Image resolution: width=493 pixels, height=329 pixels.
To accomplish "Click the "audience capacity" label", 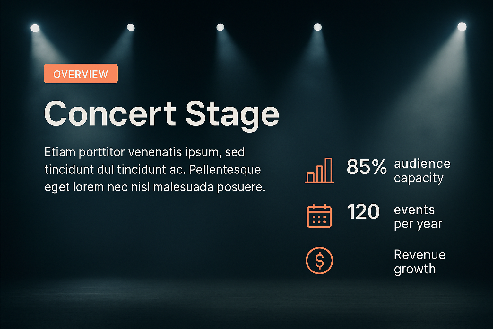I will 422,171.
